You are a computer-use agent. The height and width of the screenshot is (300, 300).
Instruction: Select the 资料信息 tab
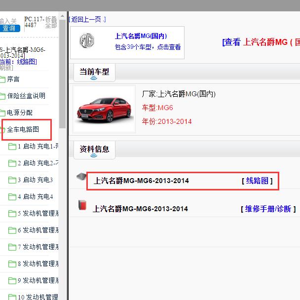(95, 150)
